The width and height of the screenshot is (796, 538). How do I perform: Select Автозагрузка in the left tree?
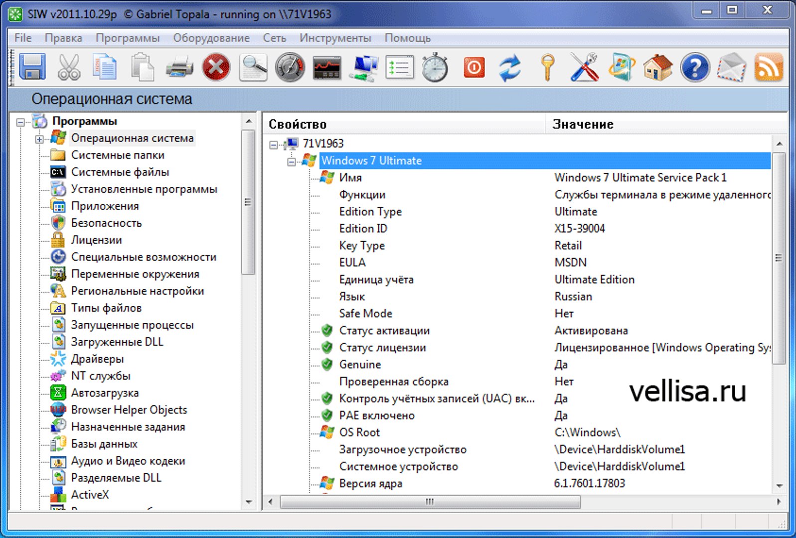pos(105,393)
